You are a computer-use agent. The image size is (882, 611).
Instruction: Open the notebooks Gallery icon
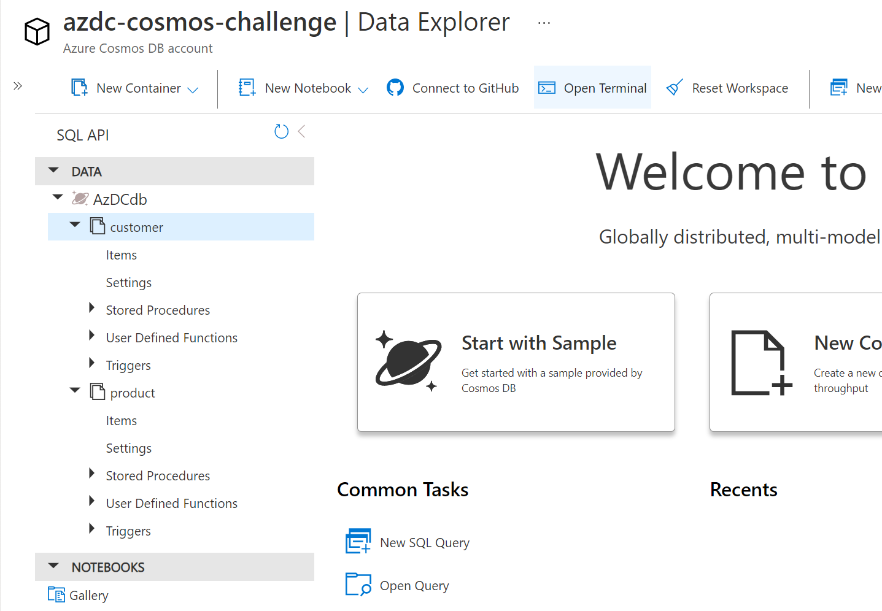56,594
